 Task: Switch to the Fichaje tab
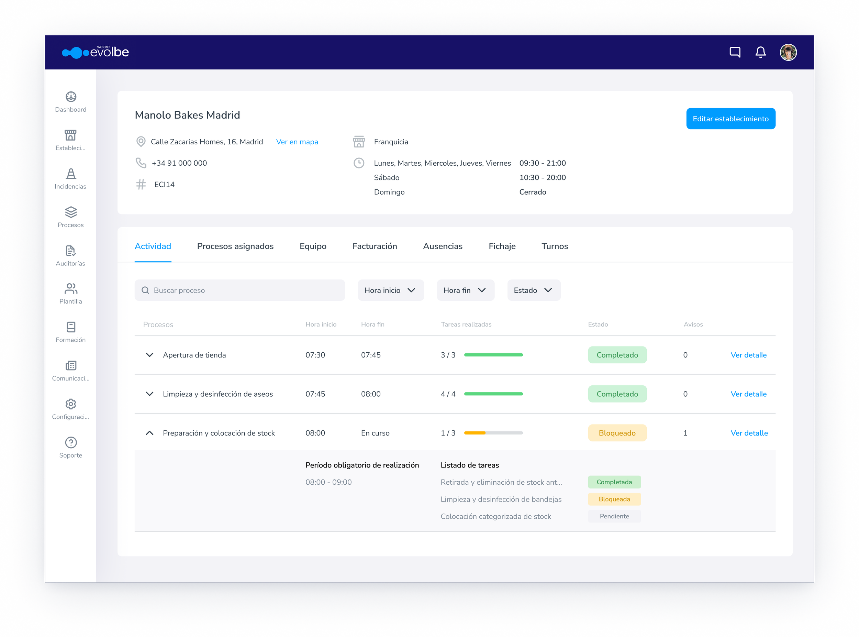[502, 246]
